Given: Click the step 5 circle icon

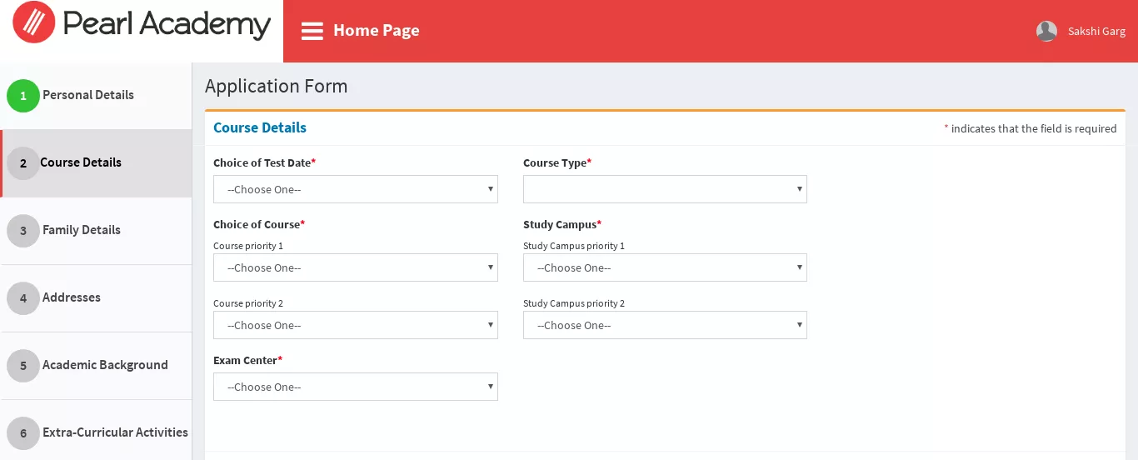Looking at the screenshot, I should pyautogui.click(x=23, y=366).
